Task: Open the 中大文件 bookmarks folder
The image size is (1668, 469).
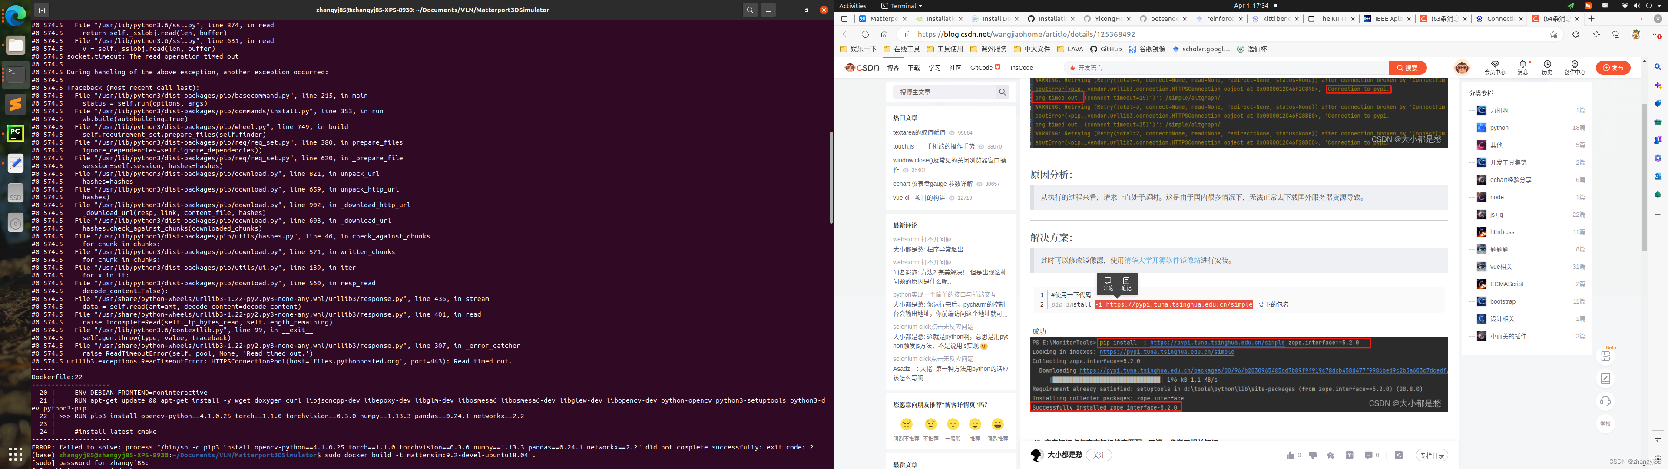Action: [x=1032, y=49]
